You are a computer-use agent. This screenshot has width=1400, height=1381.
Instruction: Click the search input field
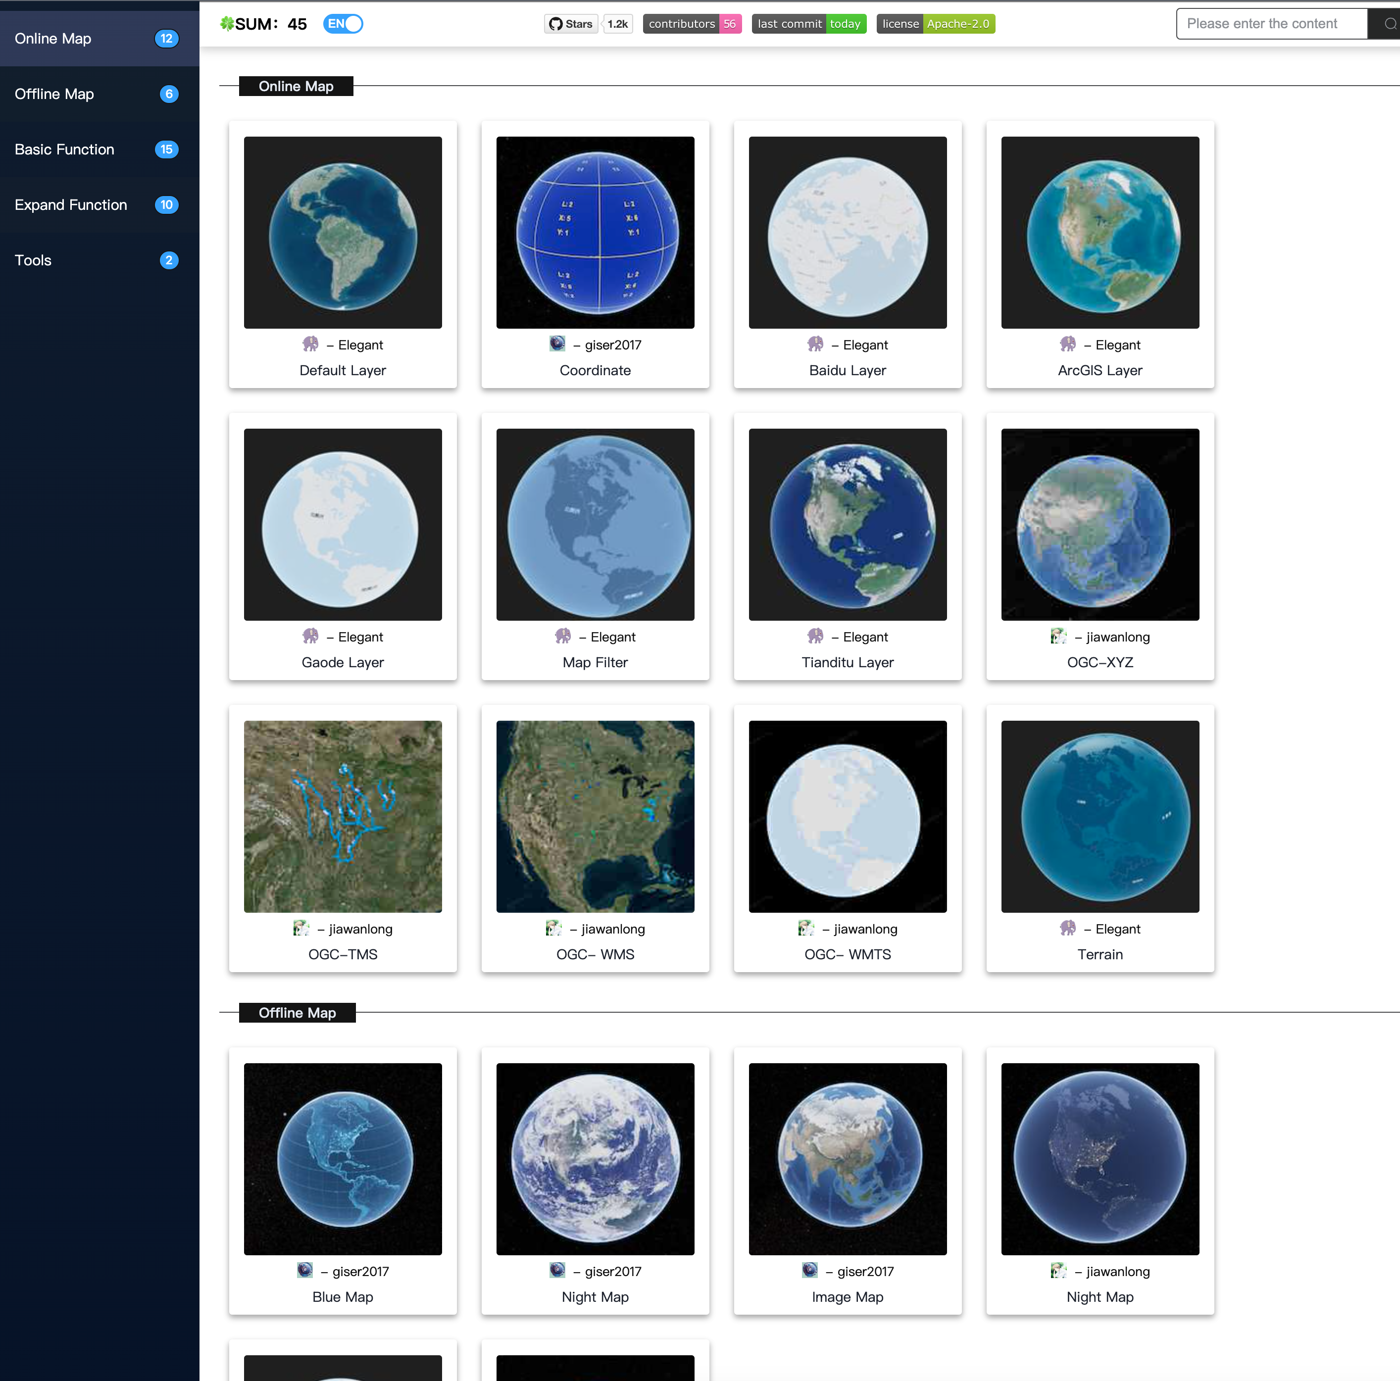[1272, 24]
